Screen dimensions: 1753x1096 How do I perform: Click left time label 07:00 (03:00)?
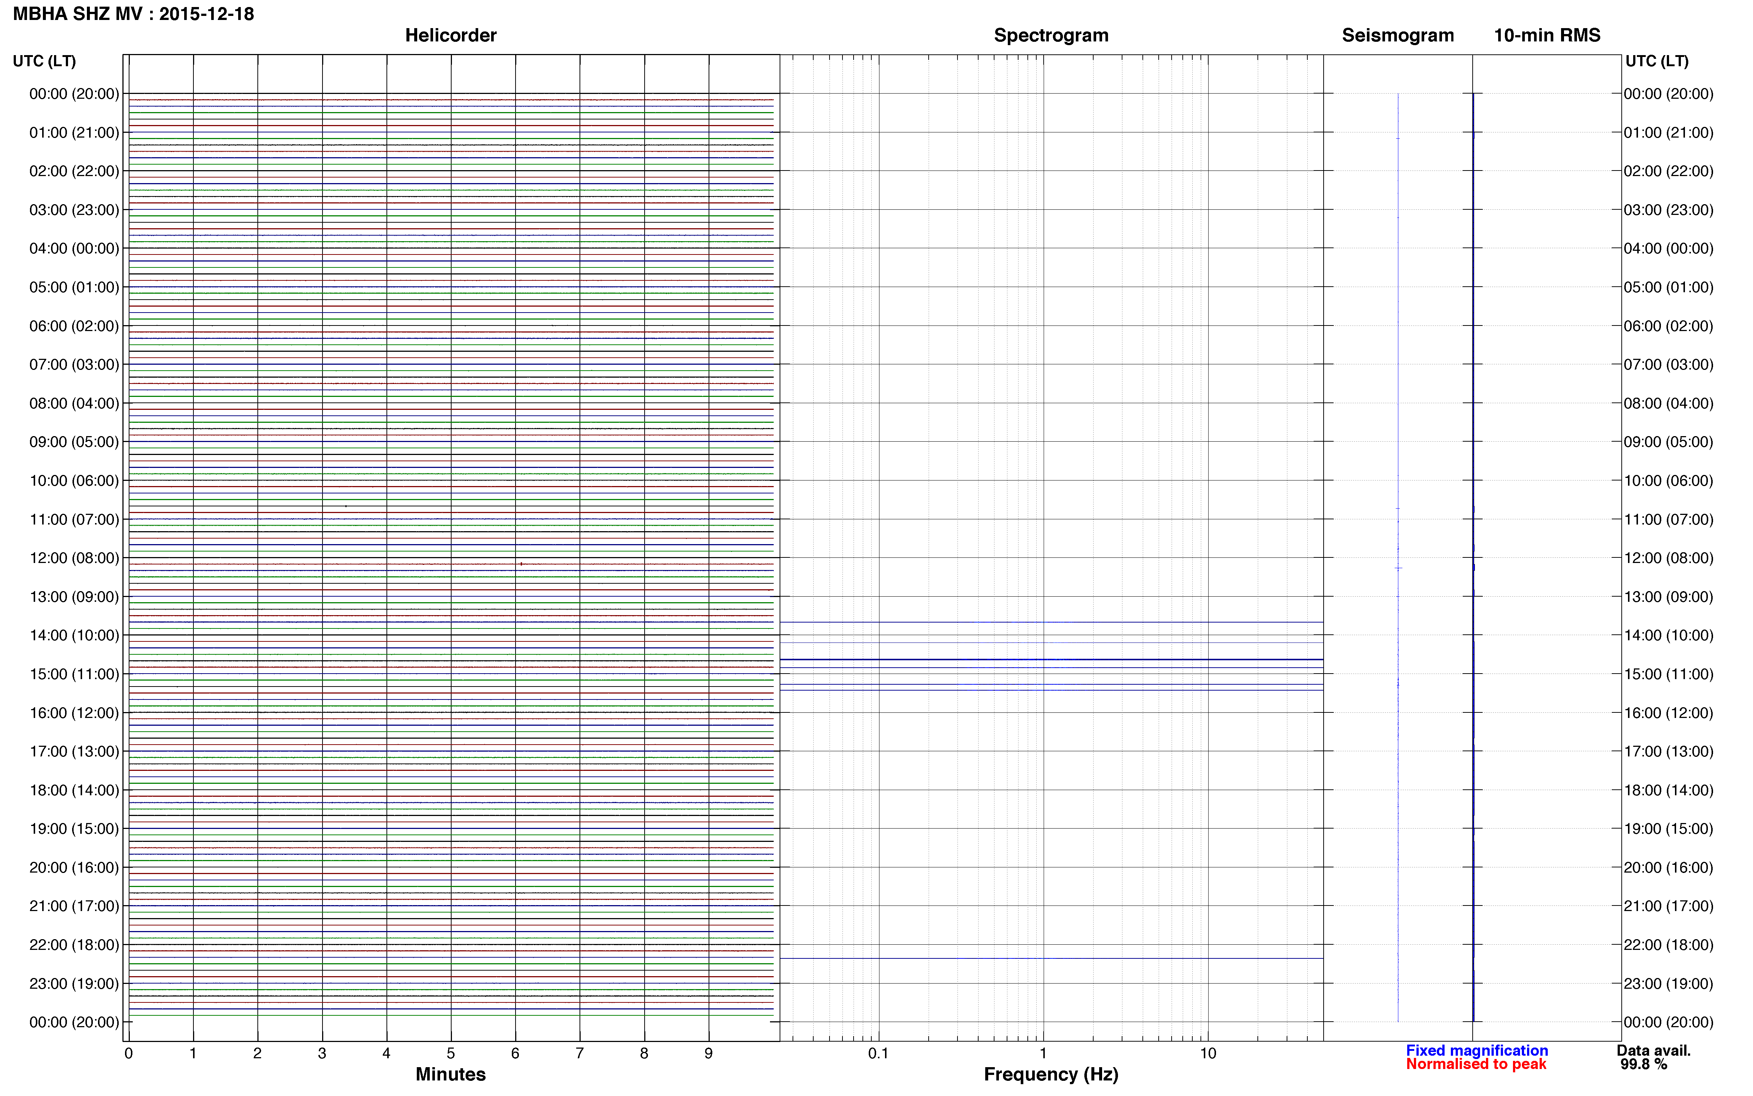tap(74, 365)
